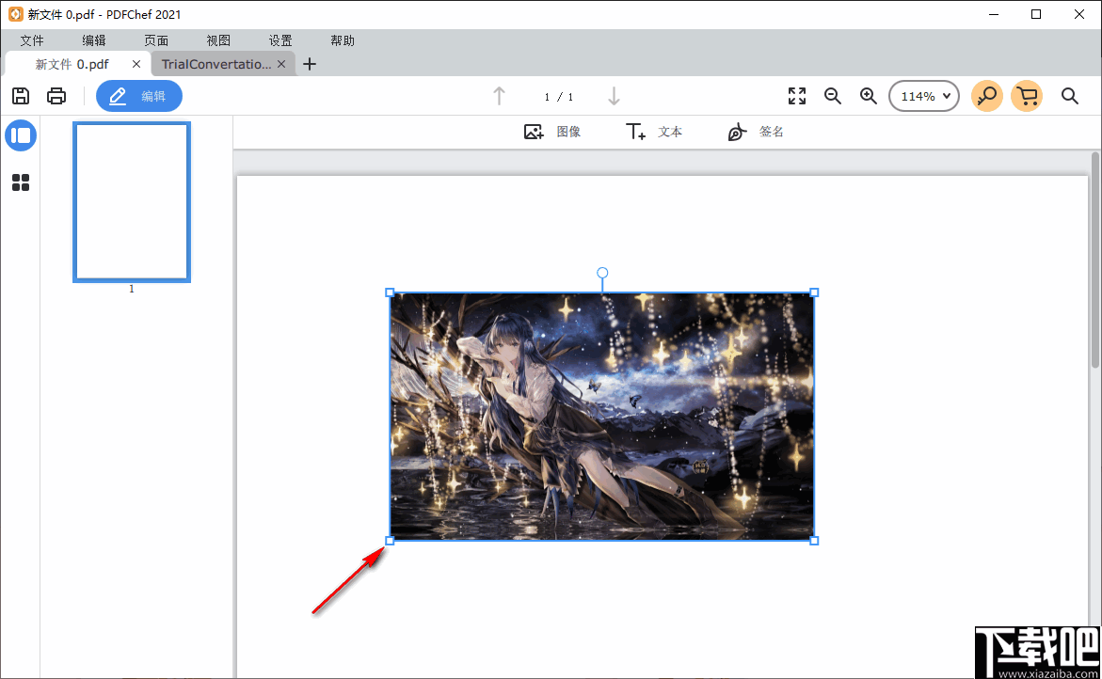Zoom in with the magnifier plus icon
The image size is (1102, 679).
pos(868,96)
